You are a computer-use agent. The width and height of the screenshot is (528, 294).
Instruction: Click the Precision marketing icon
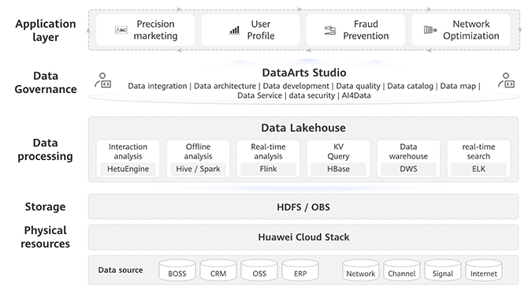coord(121,30)
